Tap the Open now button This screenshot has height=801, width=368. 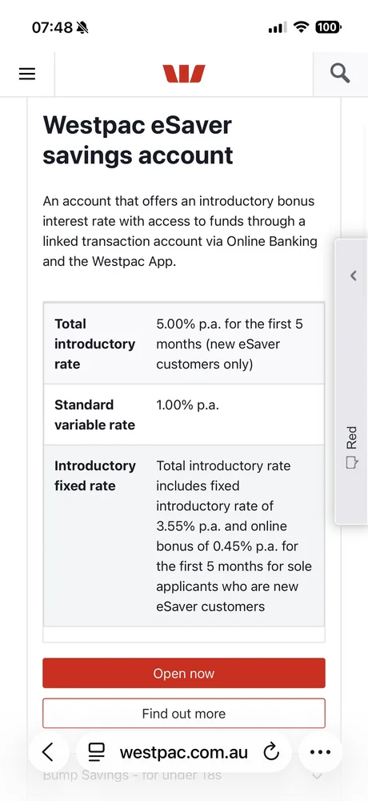click(184, 674)
